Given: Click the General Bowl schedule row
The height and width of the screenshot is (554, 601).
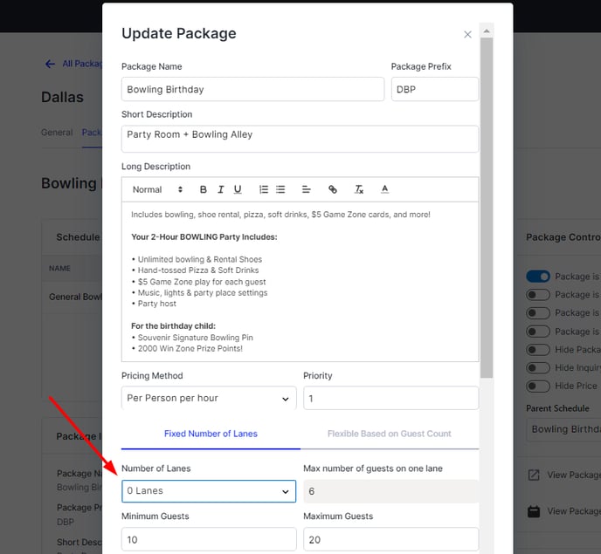Looking at the screenshot, I should point(72,298).
